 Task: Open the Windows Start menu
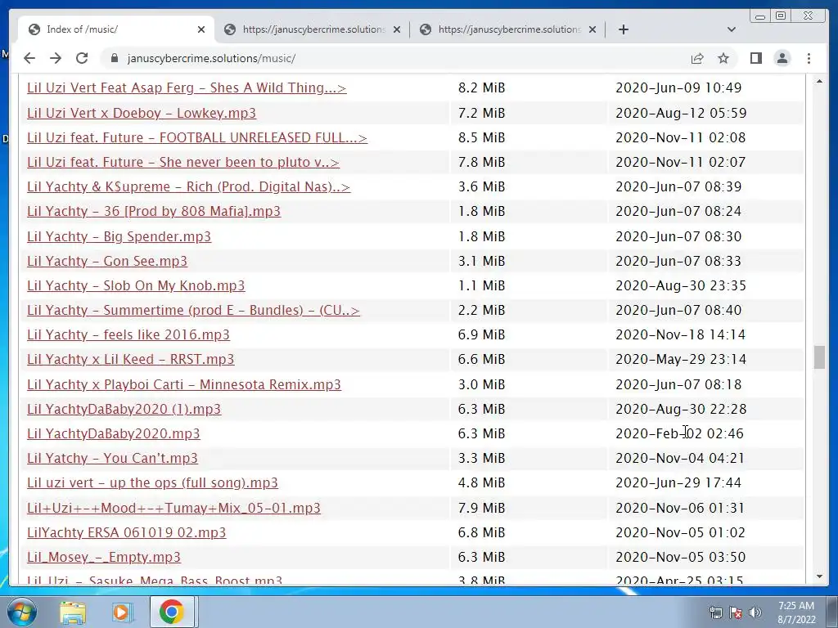[x=21, y=612]
